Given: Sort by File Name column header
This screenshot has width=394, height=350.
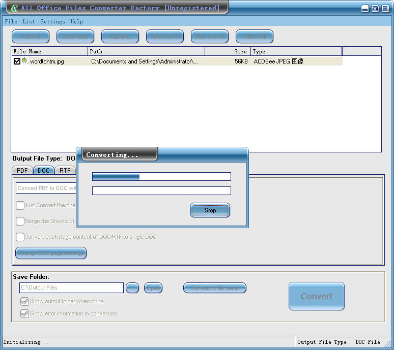Looking at the screenshot, I should tap(50, 51).
